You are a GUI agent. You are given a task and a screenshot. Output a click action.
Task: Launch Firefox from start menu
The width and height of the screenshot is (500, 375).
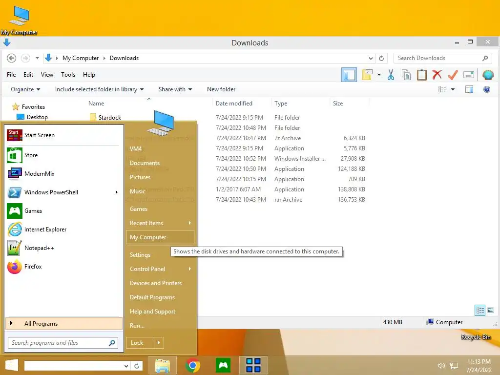point(63,267)
